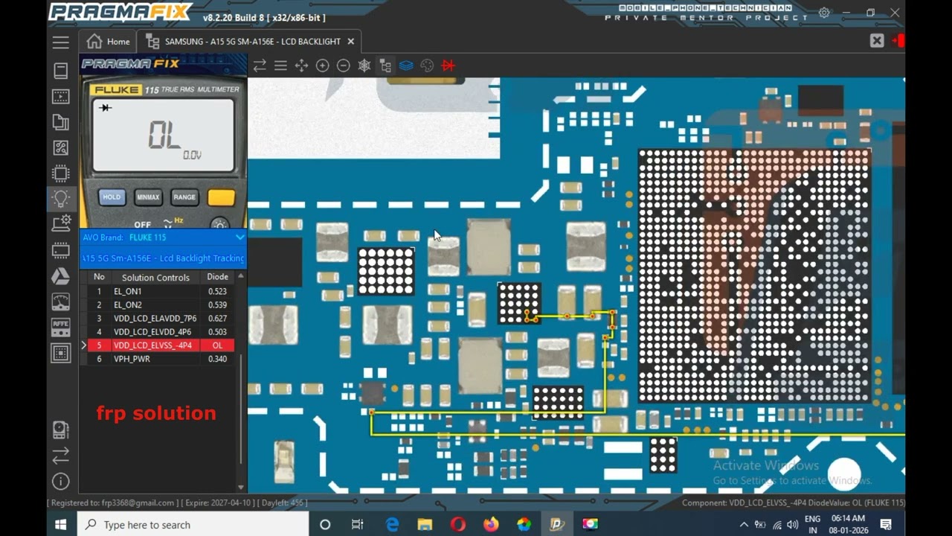Click the multimeter backlight brightness button
This screenshot has width=952, height=536.
[x=219, y=223]
